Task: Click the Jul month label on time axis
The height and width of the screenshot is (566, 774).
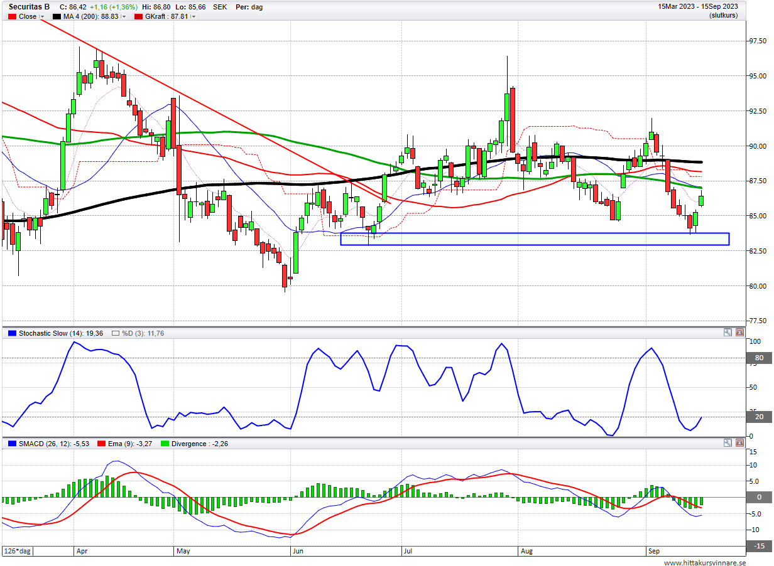Action: [x=408, y=552]
